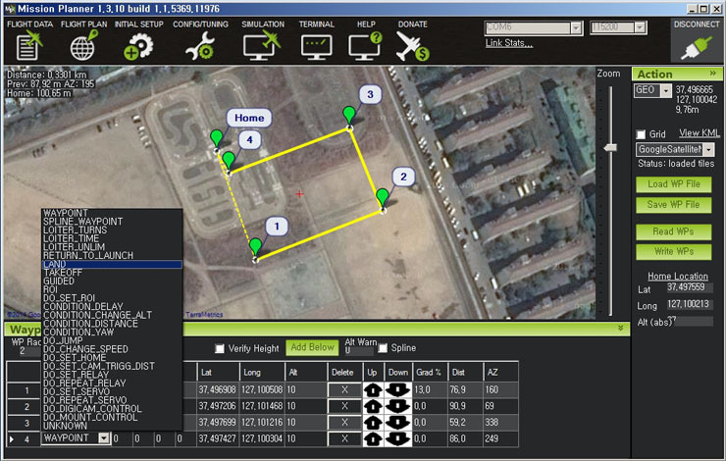Select the Home marker on the map
The width and height of the screenshot is (726, 461).
tap(216, 138)
